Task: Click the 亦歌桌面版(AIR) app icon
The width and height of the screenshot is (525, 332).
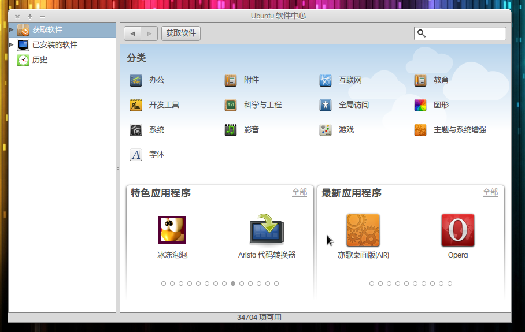Action: coord(363,230)
